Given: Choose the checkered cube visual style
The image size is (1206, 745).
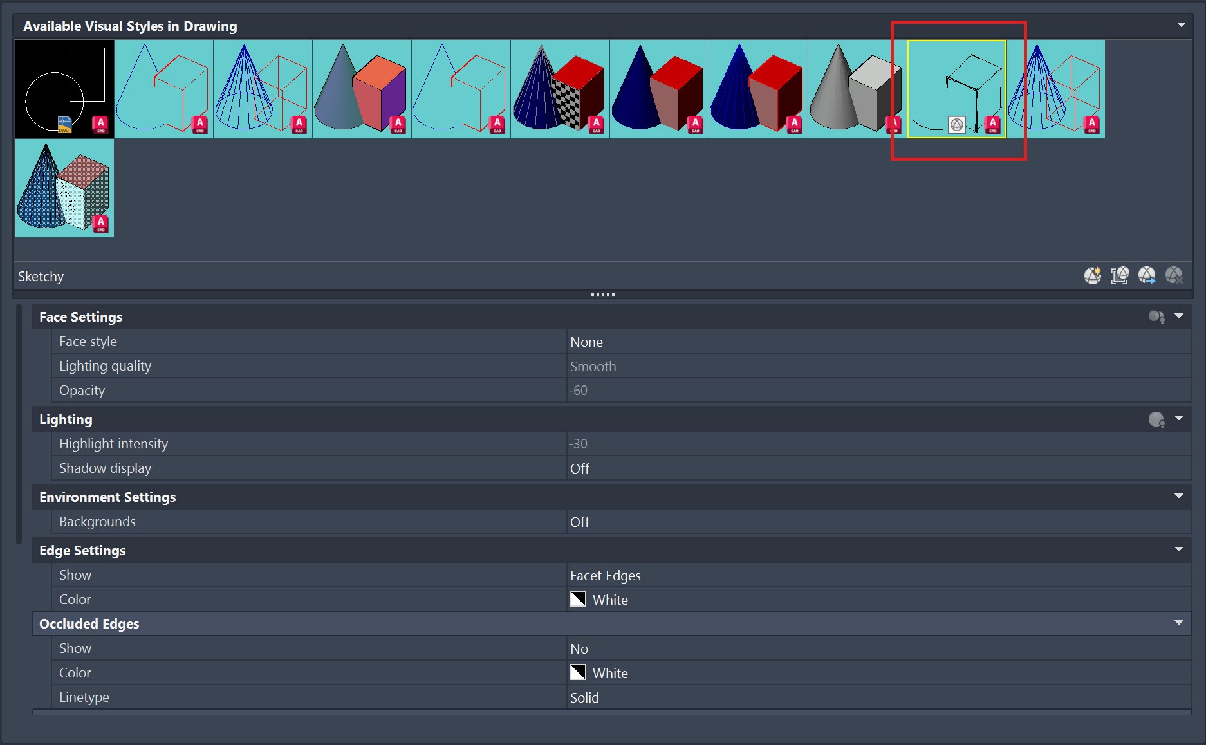Looking at the screenshot, I should (x=560, y=89).
